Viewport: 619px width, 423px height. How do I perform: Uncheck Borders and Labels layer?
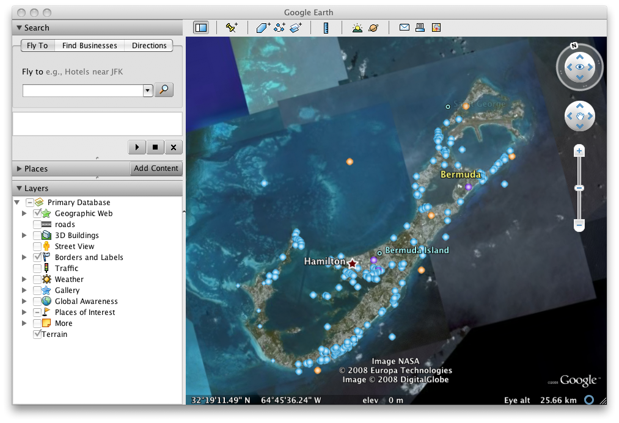(37, 257)
